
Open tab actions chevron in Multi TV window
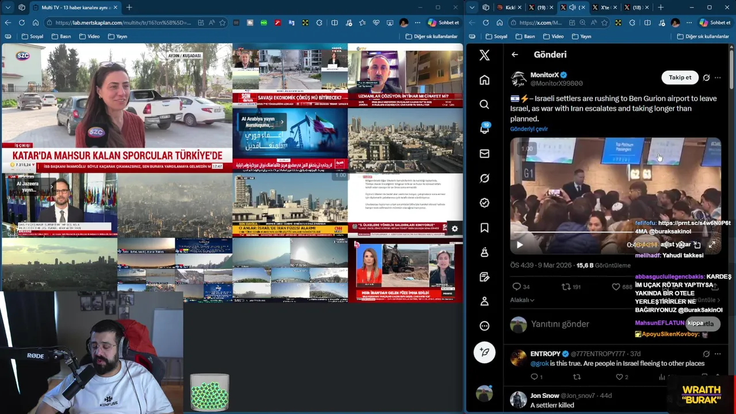pyautogui.click(x=7, y=7)
